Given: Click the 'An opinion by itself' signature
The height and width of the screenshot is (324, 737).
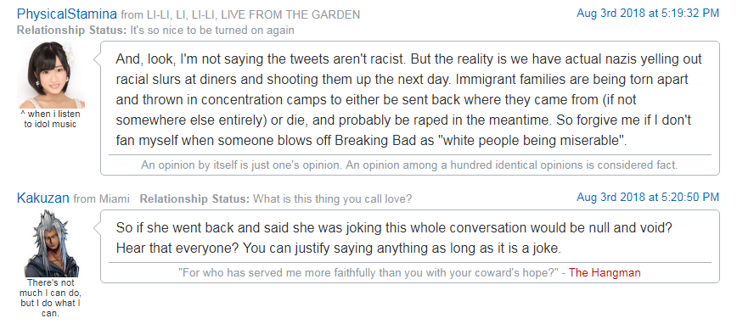Looking at the screenshot, I should click(x=409, y=165).
